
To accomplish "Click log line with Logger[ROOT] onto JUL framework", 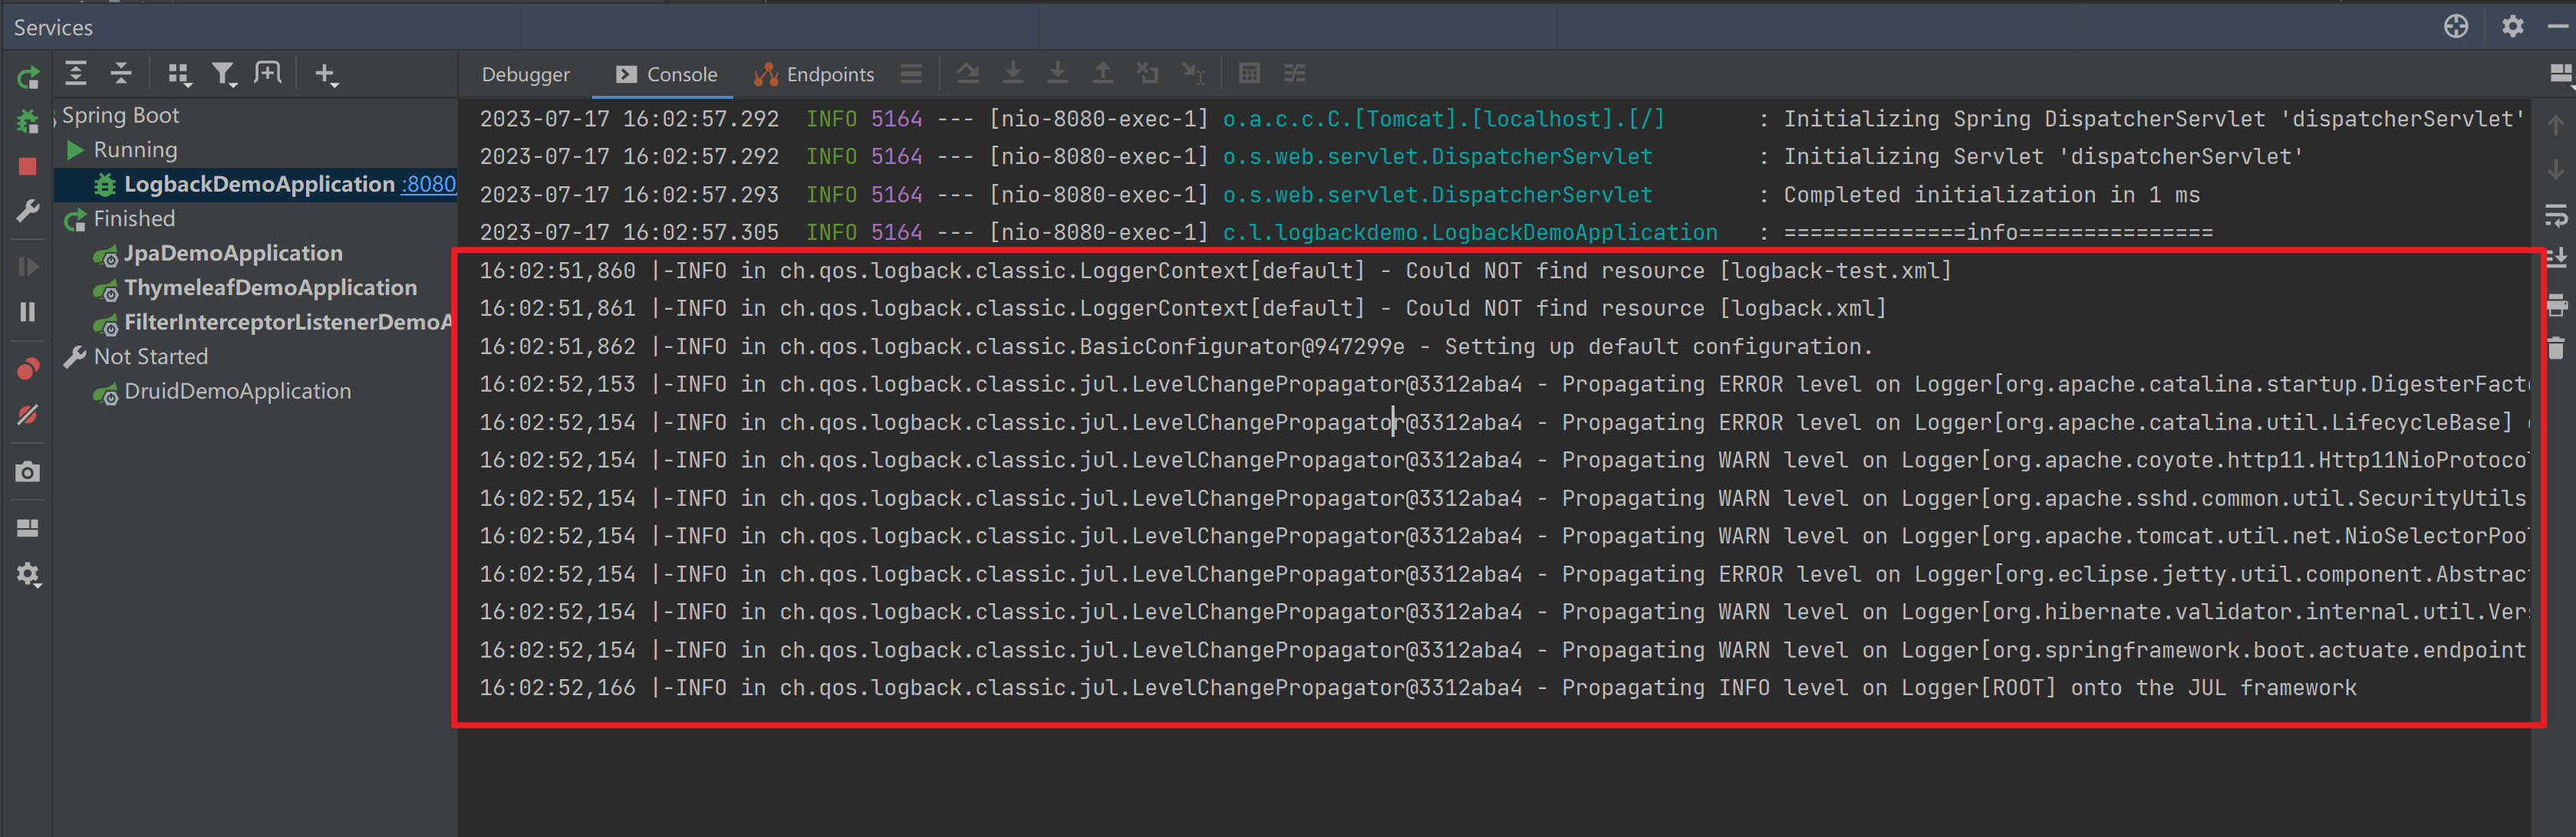I will (x=1418, y=688).
